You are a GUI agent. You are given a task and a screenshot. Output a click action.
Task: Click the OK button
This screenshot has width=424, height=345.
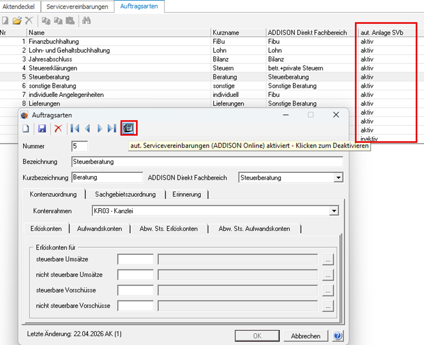click(257, 336)
